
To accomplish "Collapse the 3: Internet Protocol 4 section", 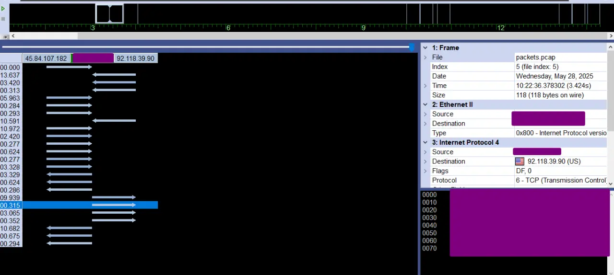I will tap(425, 142).
